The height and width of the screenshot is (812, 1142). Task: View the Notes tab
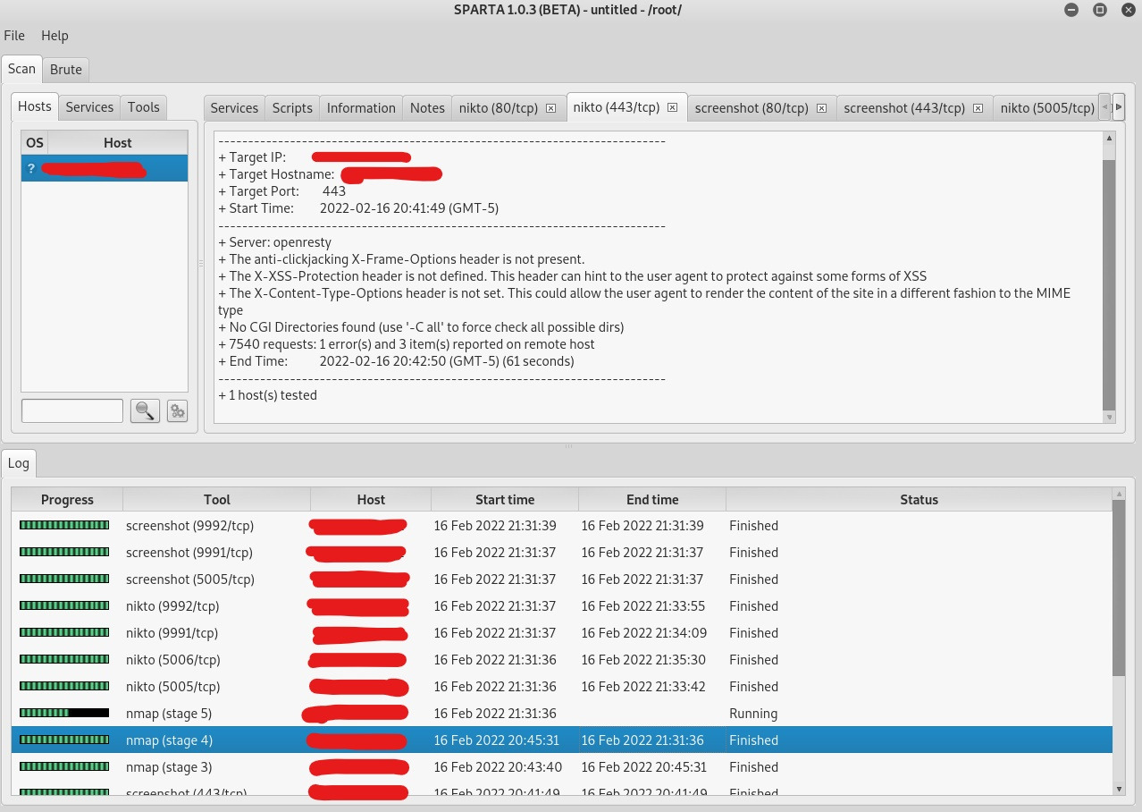[427, 107]
